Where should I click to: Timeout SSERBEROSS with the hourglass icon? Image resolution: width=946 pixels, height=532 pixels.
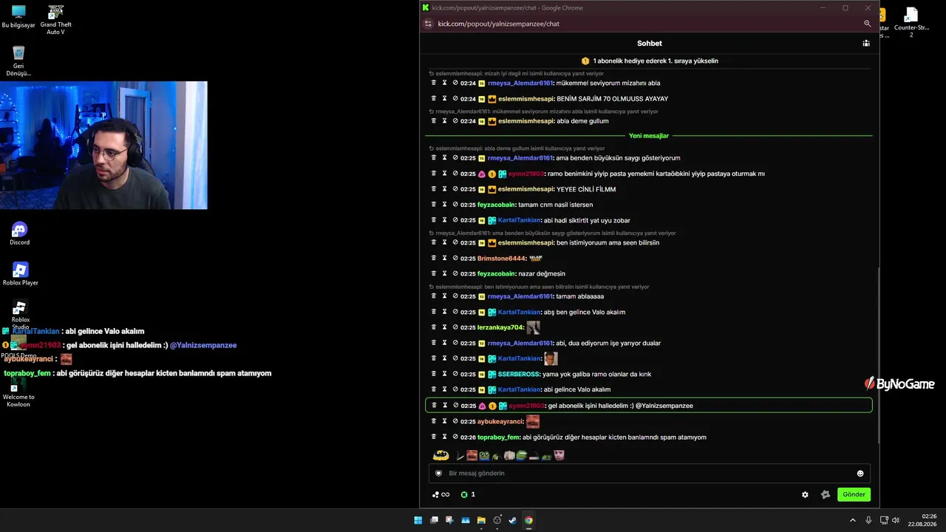(445, 374)
